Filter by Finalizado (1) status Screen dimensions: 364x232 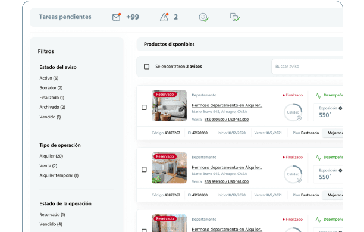coord(52,98)
